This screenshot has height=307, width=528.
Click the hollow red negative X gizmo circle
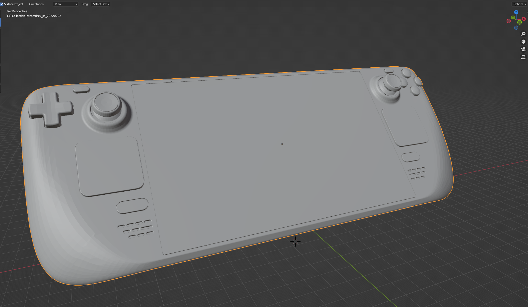tap(509, 21)
